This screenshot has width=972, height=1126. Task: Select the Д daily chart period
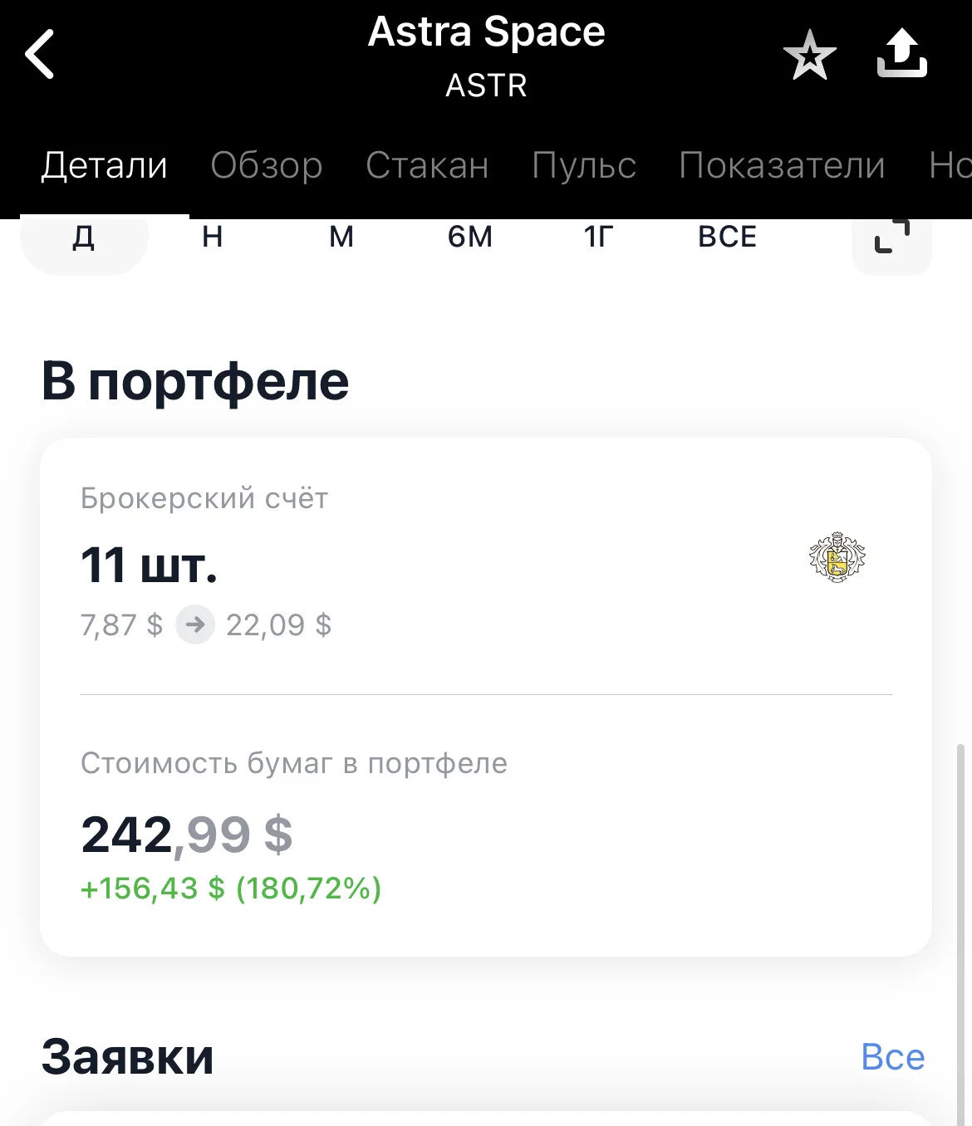(x=84, y=238)
